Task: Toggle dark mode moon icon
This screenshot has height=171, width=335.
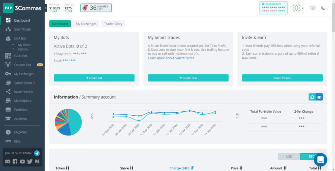Action: [324, 8]
